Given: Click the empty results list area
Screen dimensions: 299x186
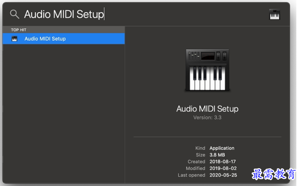Looking at the screenshot, I should coord(64,114).
